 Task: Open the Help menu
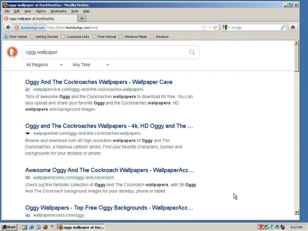tap(86, 11)
